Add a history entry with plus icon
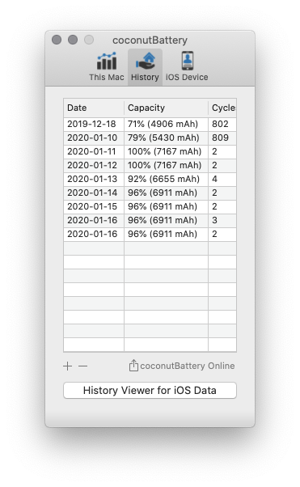This screenshot has height=487, width=300. [67, 366]
